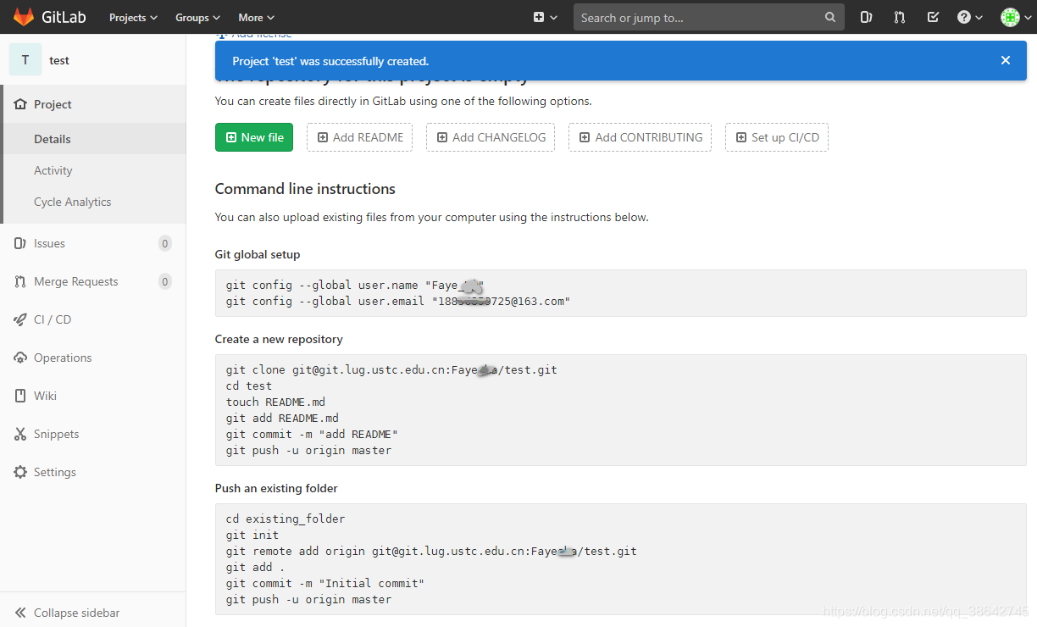Open Merge Requests in the sidebar

(x=93, y=281)
